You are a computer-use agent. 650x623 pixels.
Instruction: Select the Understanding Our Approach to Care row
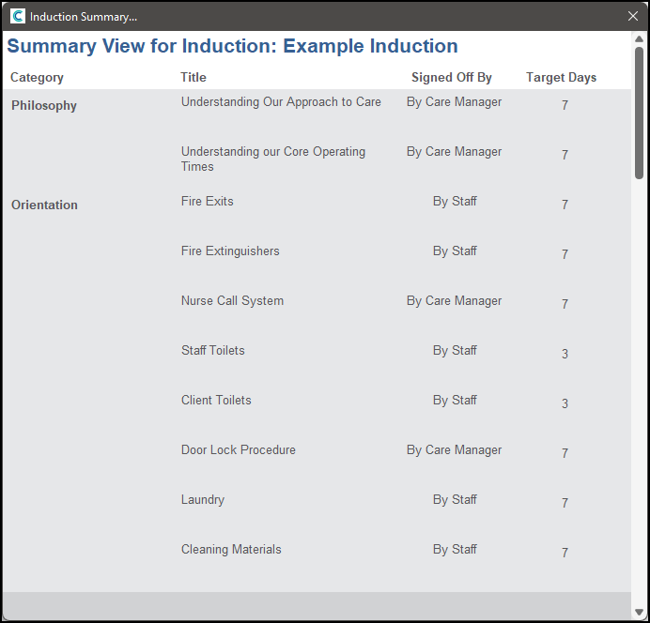pos(281,102)
